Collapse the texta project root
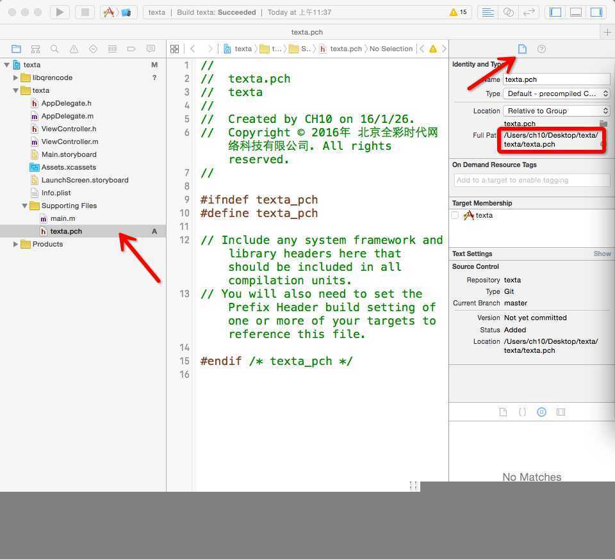615x559 pixels. [6, 65]
